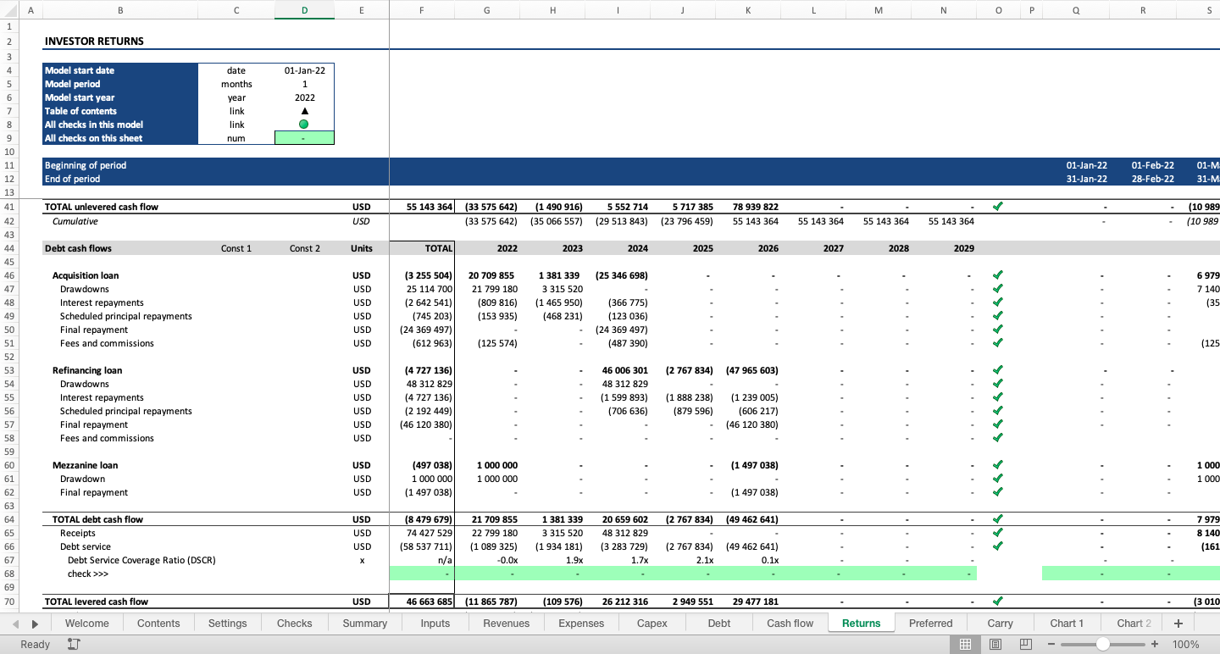Open Page Break Preview icon
Image resolution: width=1220 pixels, height=654 pixels.
point(1024,644)
